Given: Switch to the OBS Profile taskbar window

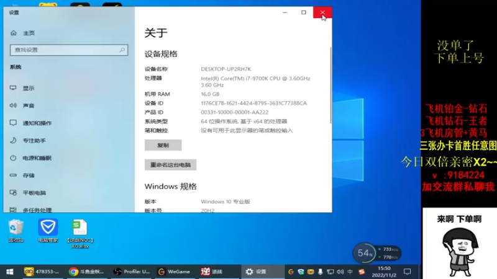Looking at the screenshot, I should (131, 272).
